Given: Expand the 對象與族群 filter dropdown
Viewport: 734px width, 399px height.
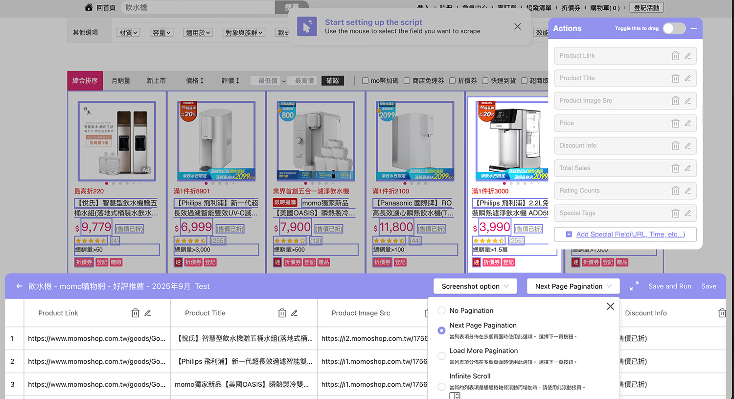Looking at the screenshot, I should pos(244,32).
